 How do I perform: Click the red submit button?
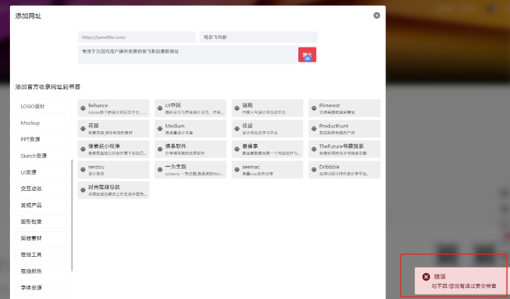point(307,55)
